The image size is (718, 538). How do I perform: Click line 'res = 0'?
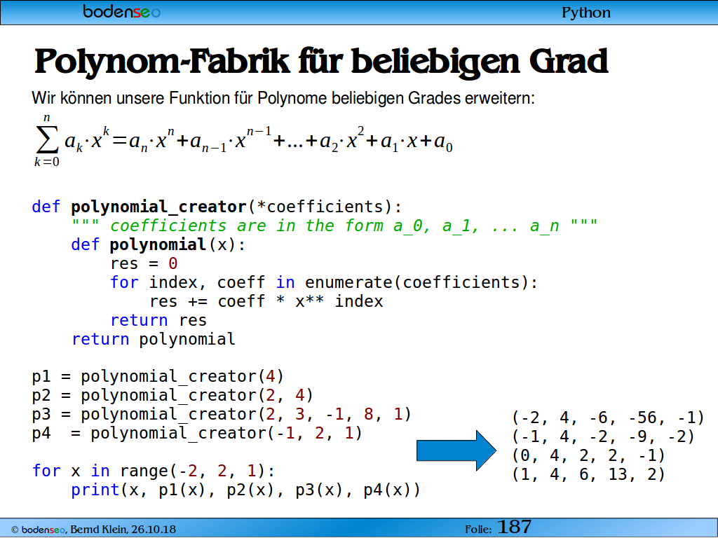(144, 263)
